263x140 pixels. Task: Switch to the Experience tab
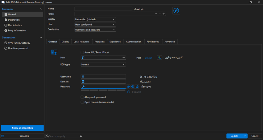[x=115, y=42]
